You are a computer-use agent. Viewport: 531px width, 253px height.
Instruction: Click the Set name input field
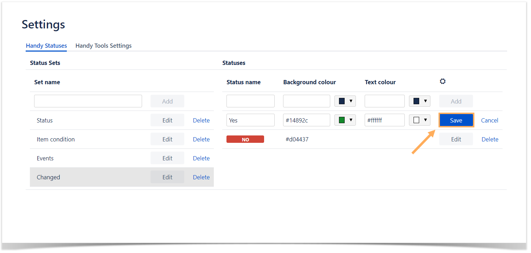tap(88, 101)
